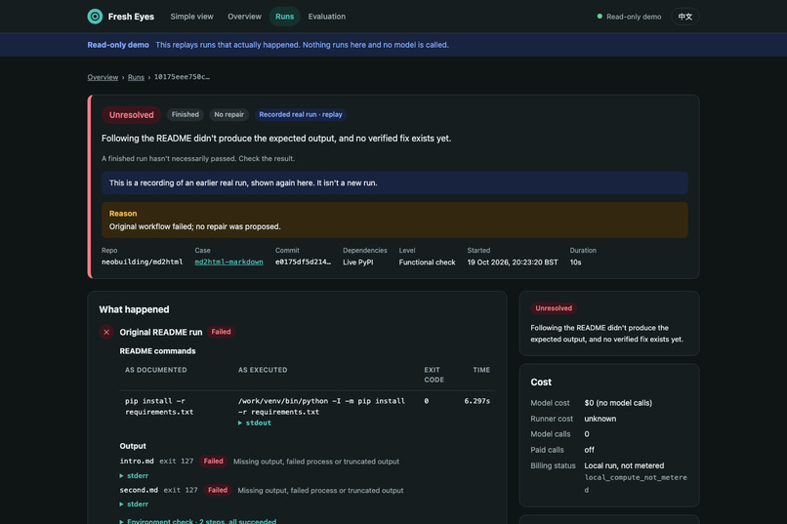The image size is (787, 524).
Task: Click the Model cost $0 value
Action: click(618, 403)
